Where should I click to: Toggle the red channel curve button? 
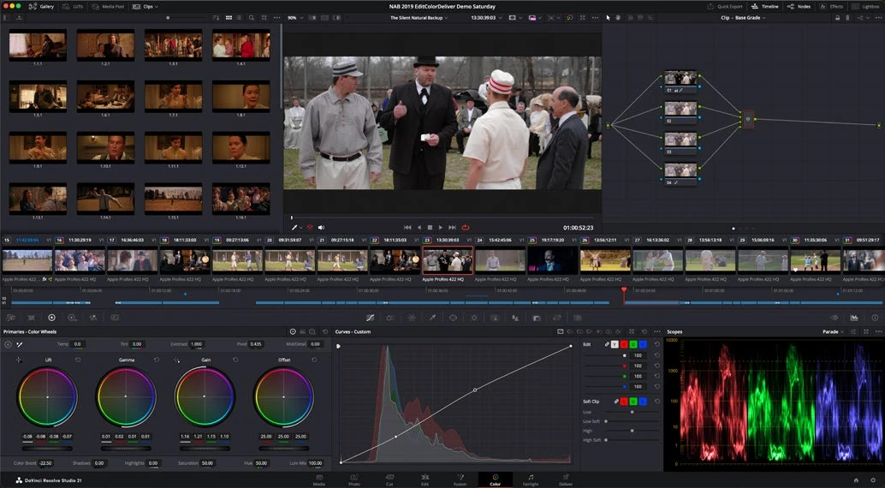(624, 344)
